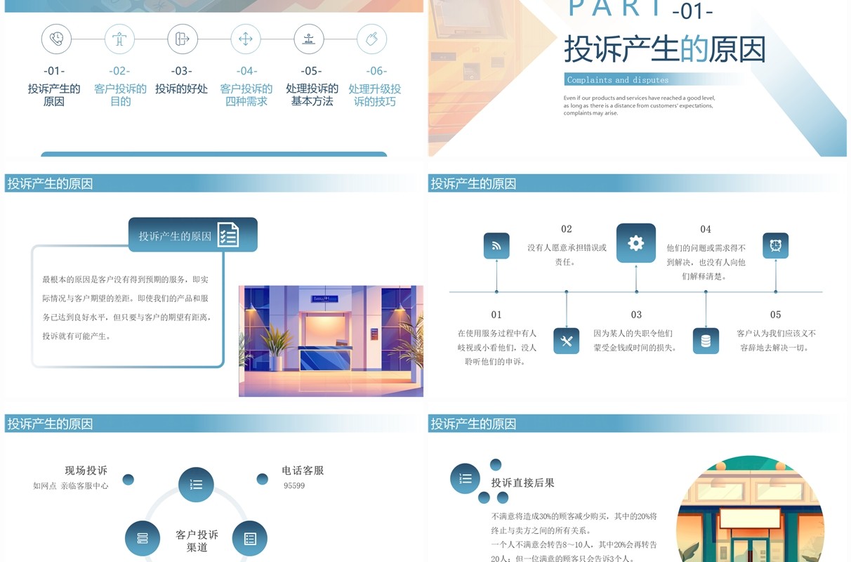Click the number 04 on the timeline
Image resolution: width=851 pixels, height=562 pixels.
[x=706, y=229]
